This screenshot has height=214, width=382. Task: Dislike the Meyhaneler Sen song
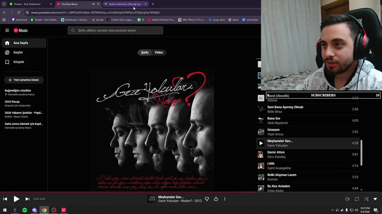[207, 199]
